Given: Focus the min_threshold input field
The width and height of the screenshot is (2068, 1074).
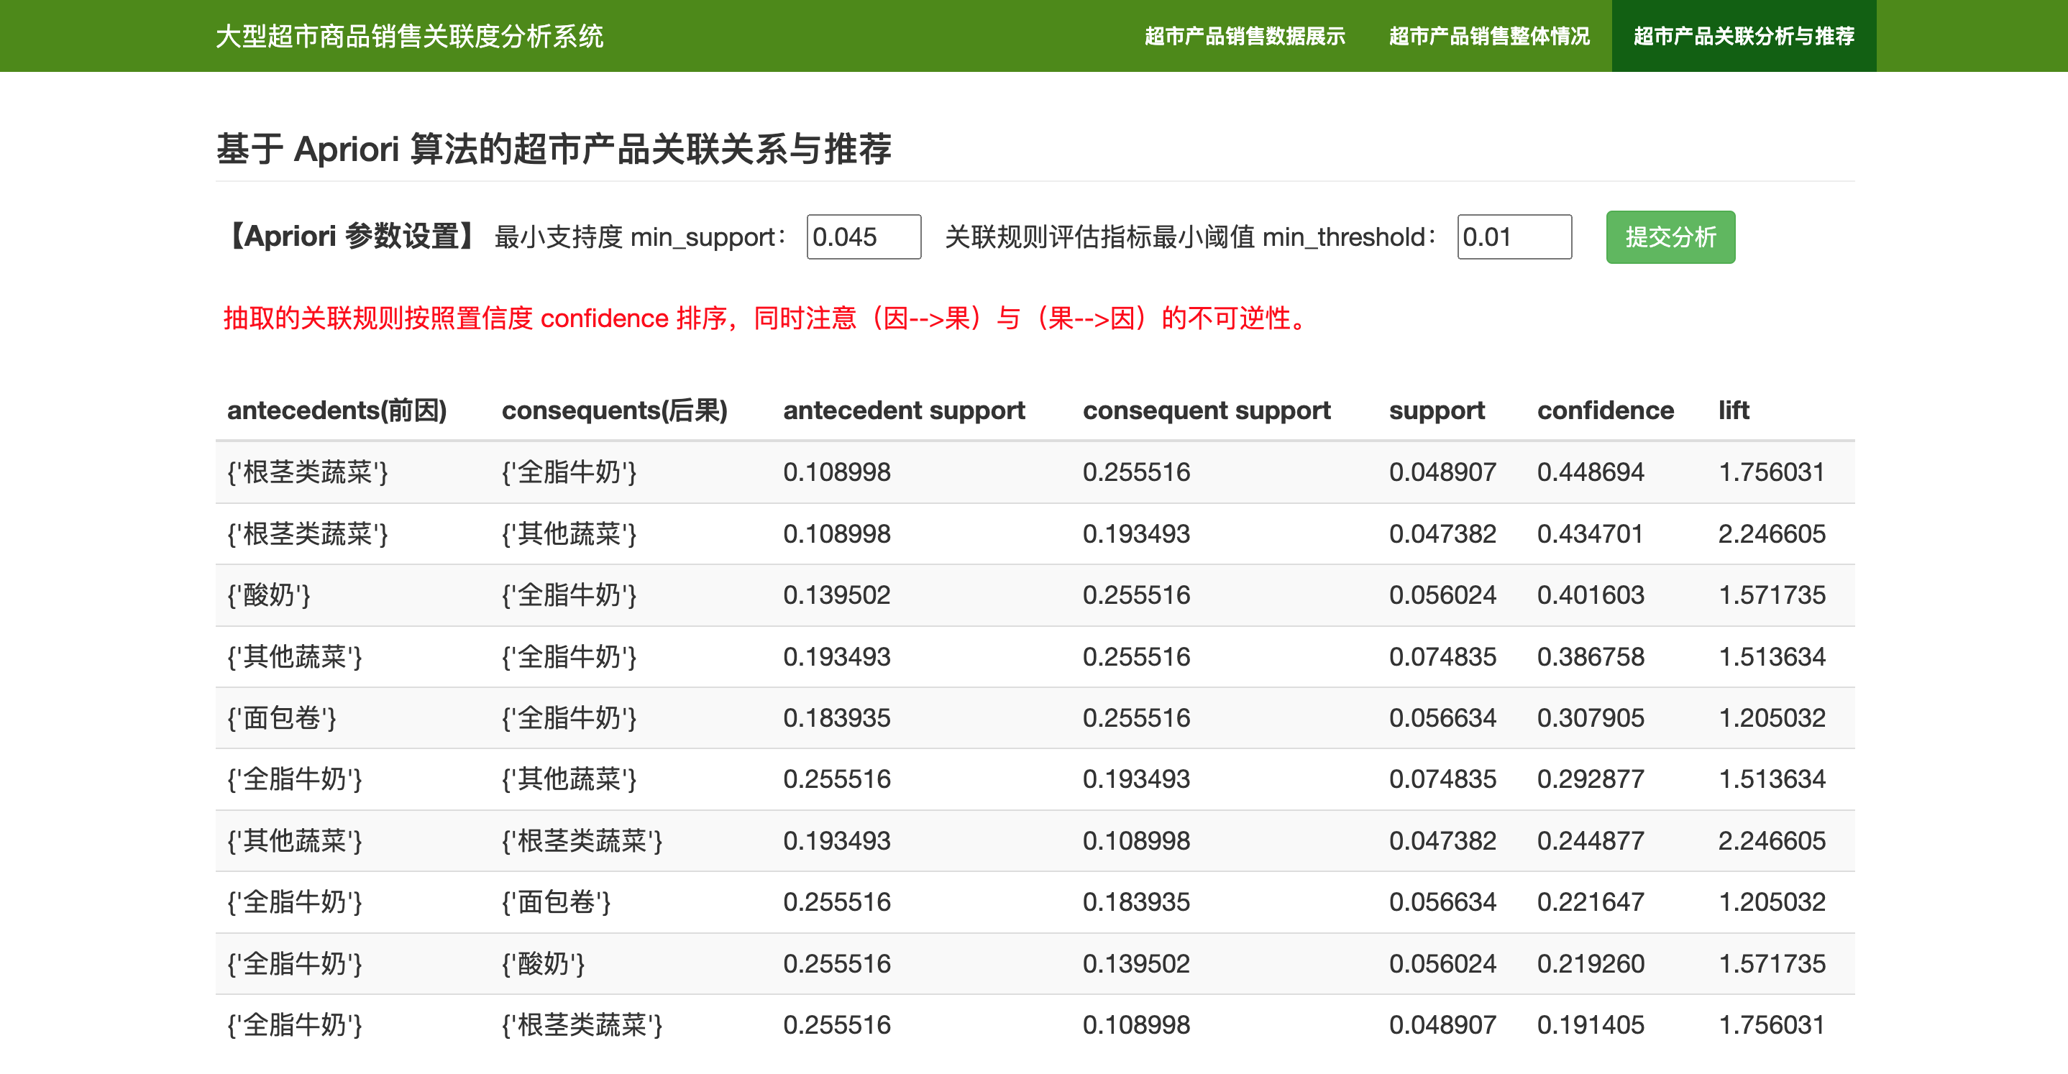Looking at the screenshot, I should (1514, 237).
